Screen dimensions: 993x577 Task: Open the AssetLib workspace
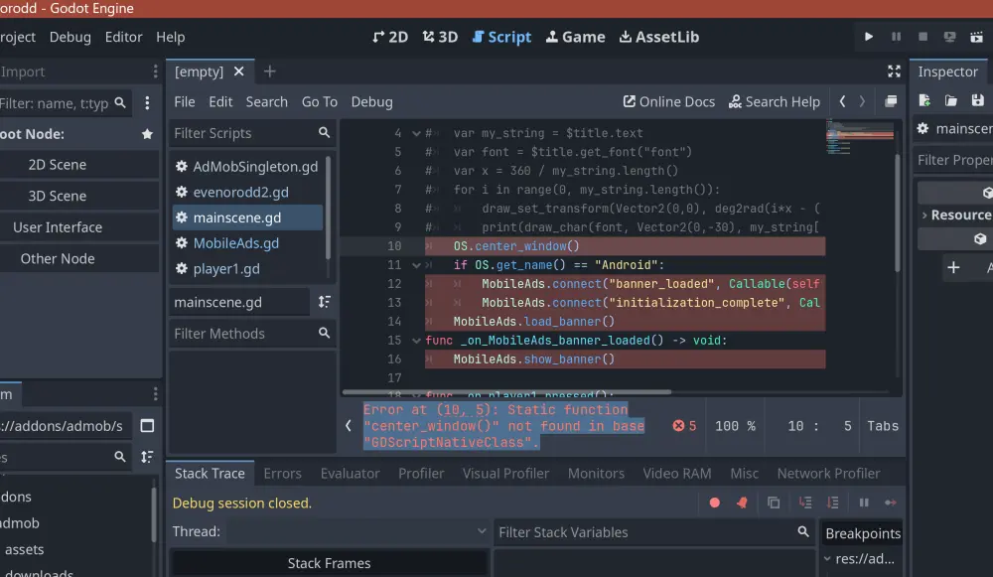click(658, 37)
